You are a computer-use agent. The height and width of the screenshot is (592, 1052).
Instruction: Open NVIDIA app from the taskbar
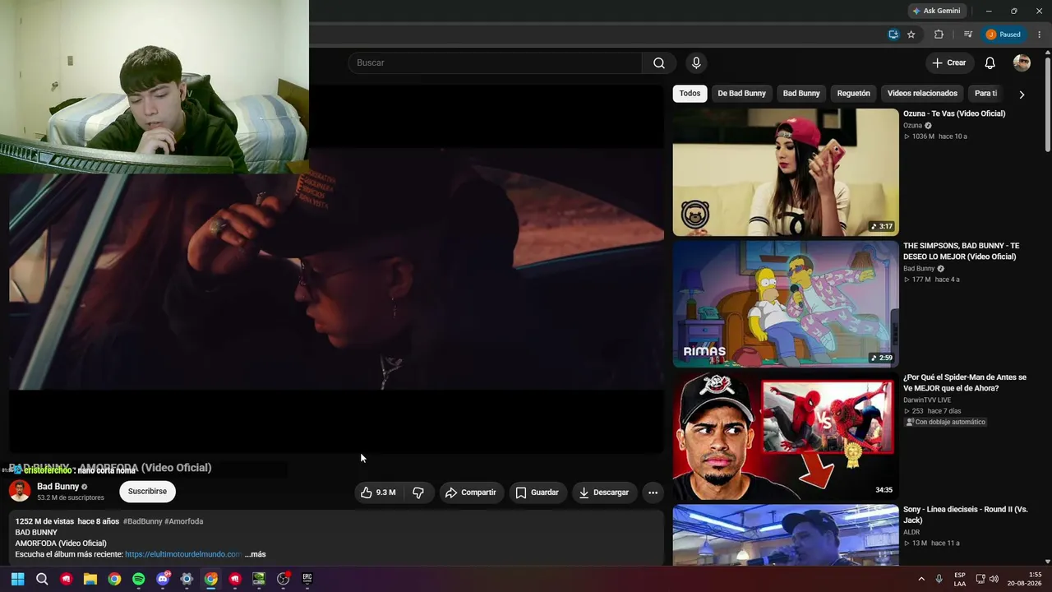coord(259,579)
